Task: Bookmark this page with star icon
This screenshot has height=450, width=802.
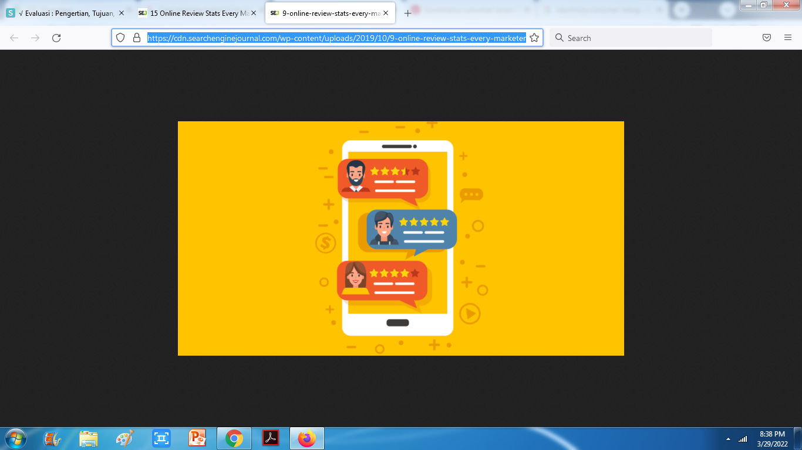Action: (534, 38)
